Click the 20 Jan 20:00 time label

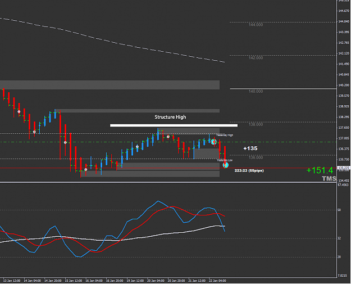click(176, 281)
